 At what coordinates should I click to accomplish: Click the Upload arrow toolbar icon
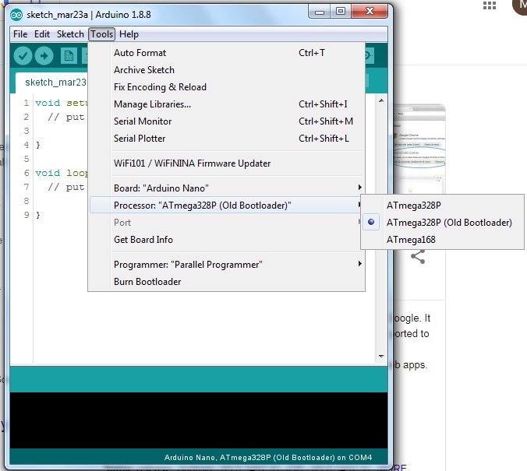[44, 55]
